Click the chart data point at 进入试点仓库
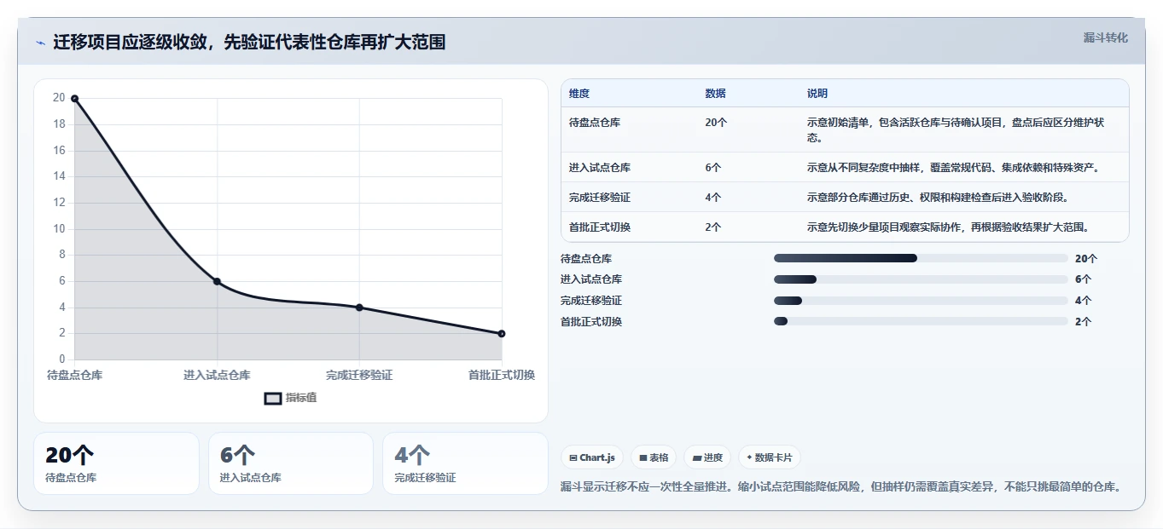1163x529 pixels. coord(217,281)
